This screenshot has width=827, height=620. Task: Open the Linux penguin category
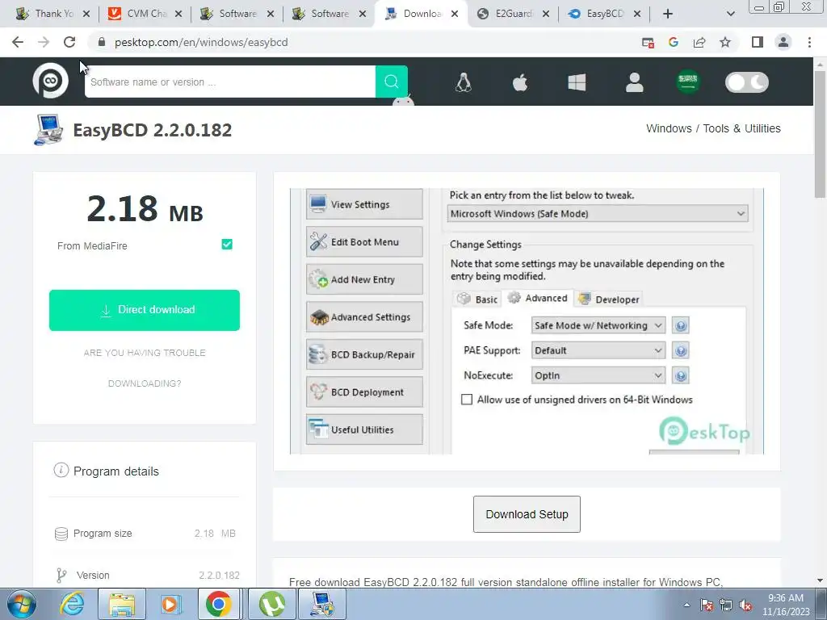point(463,82)
